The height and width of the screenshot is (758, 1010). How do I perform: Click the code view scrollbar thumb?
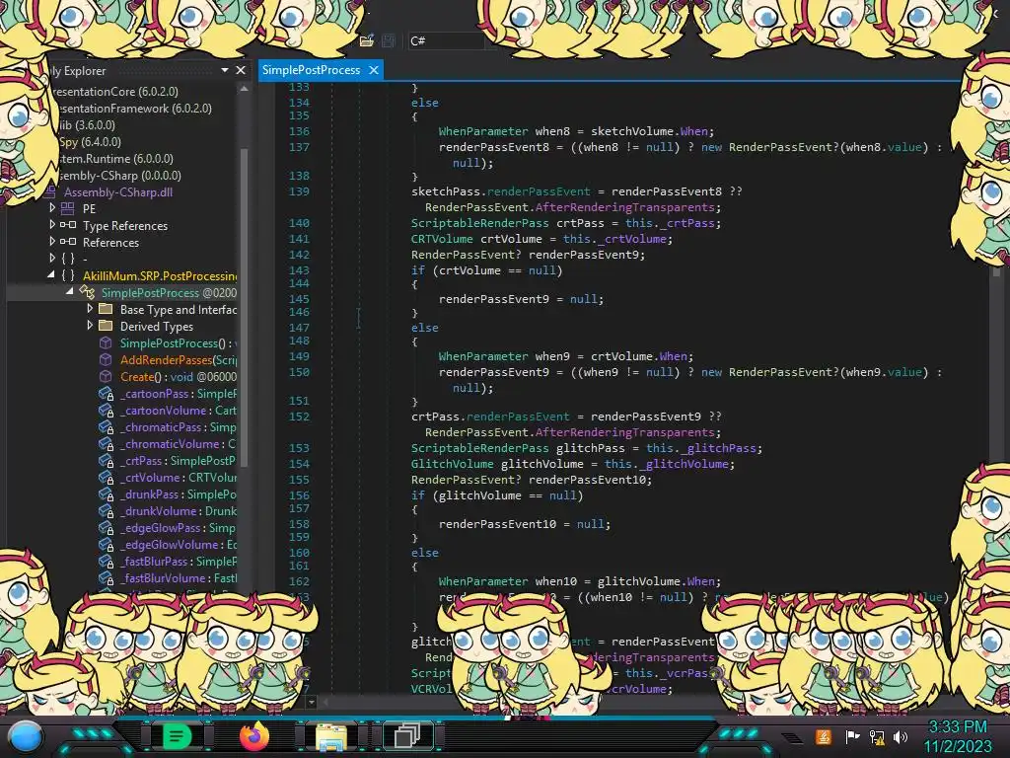(996, 270)
